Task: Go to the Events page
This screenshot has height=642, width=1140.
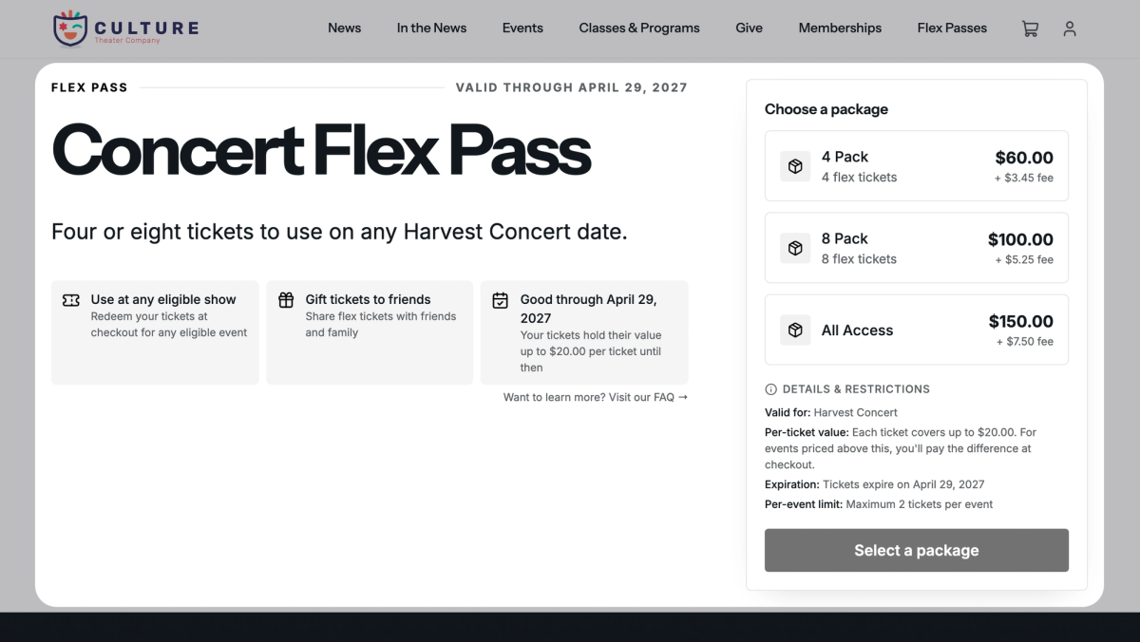Action: (x=522, y=28)
